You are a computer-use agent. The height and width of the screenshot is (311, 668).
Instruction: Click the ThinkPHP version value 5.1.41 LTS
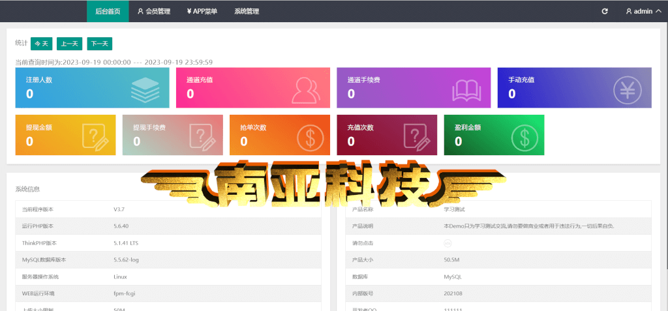126,243
